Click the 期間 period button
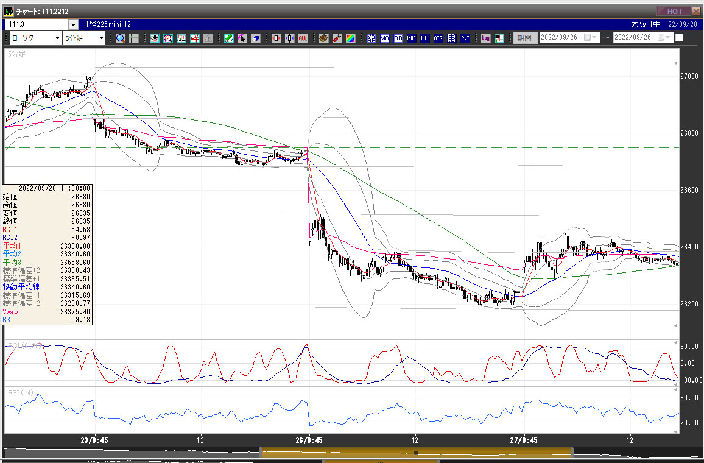Viewport: 704px width, 463px height. coord(524,38)
